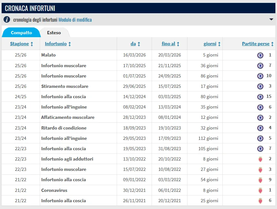Sort table by giorni column
This screenshot has width=277, height=209.
pos(212,44)
